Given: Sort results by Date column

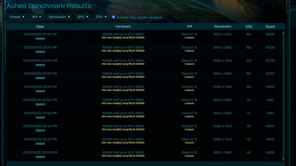Looking at the screenshot, I should [40, 26].
